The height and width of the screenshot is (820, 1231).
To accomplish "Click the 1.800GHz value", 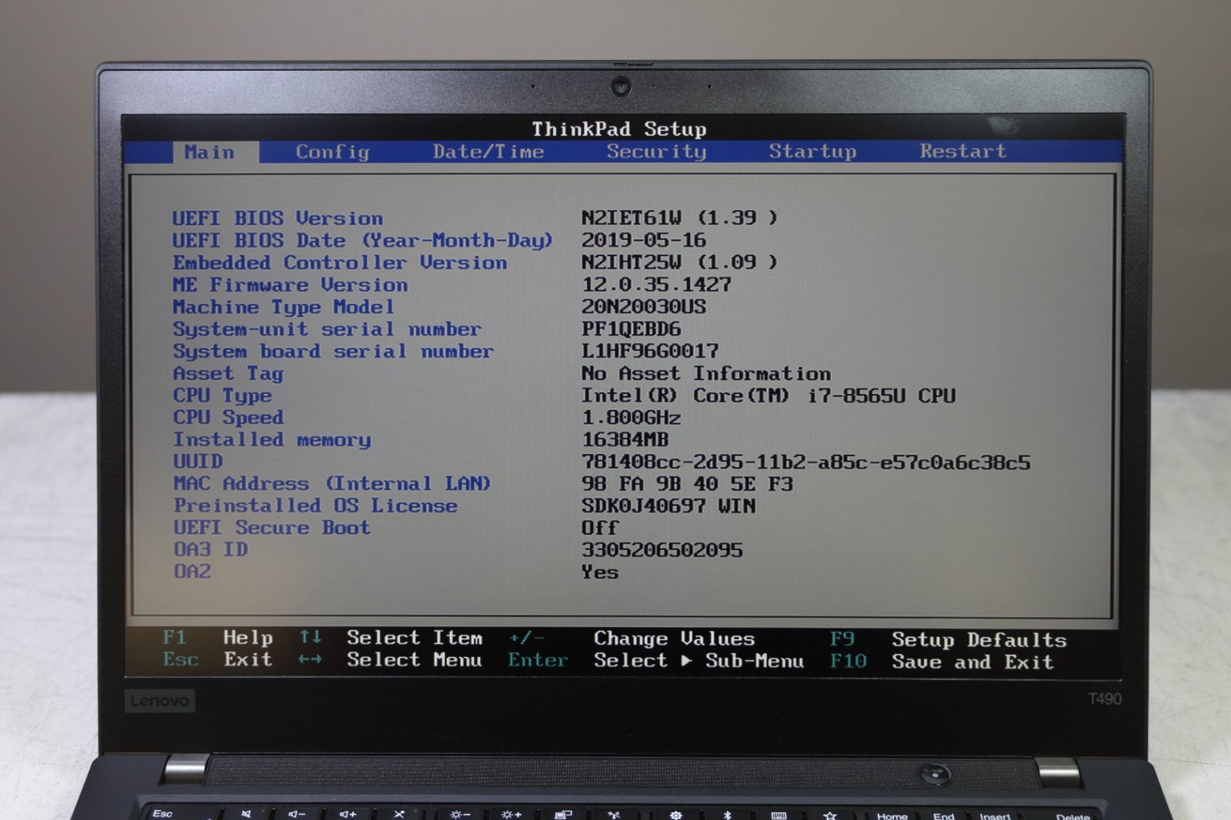I will 631,418.
